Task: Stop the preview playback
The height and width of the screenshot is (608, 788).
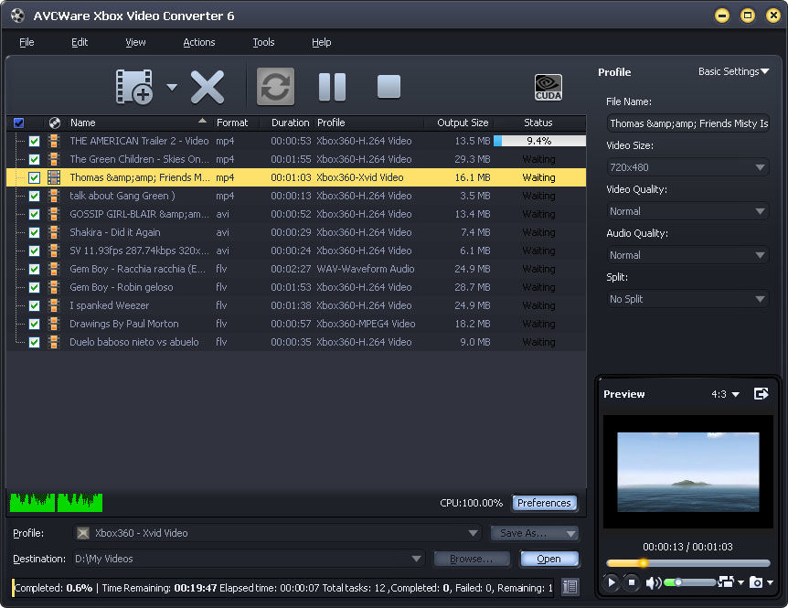Action: point(632,581)
